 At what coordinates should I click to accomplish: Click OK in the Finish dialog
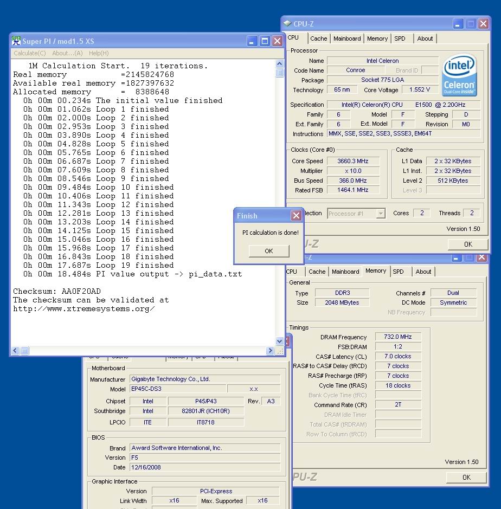click(269, 251)
